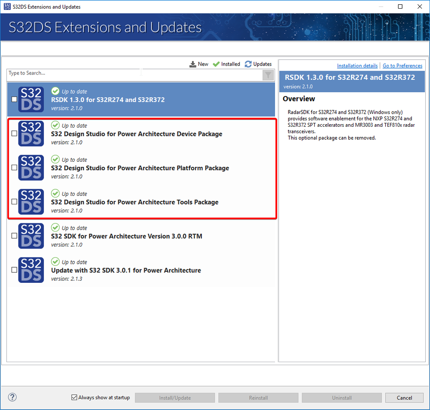
Task: Click the green status checkmark on the SDK 3.0.1 update
Action: [x=55, y=261]
